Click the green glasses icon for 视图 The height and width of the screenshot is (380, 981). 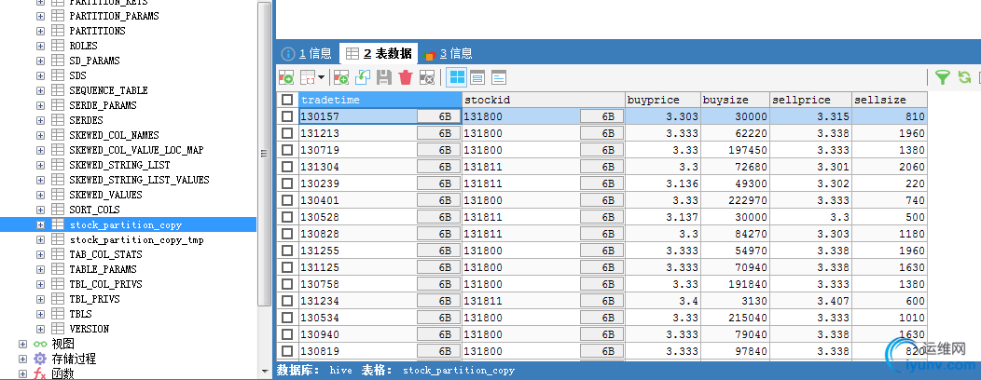coord(40,344)
